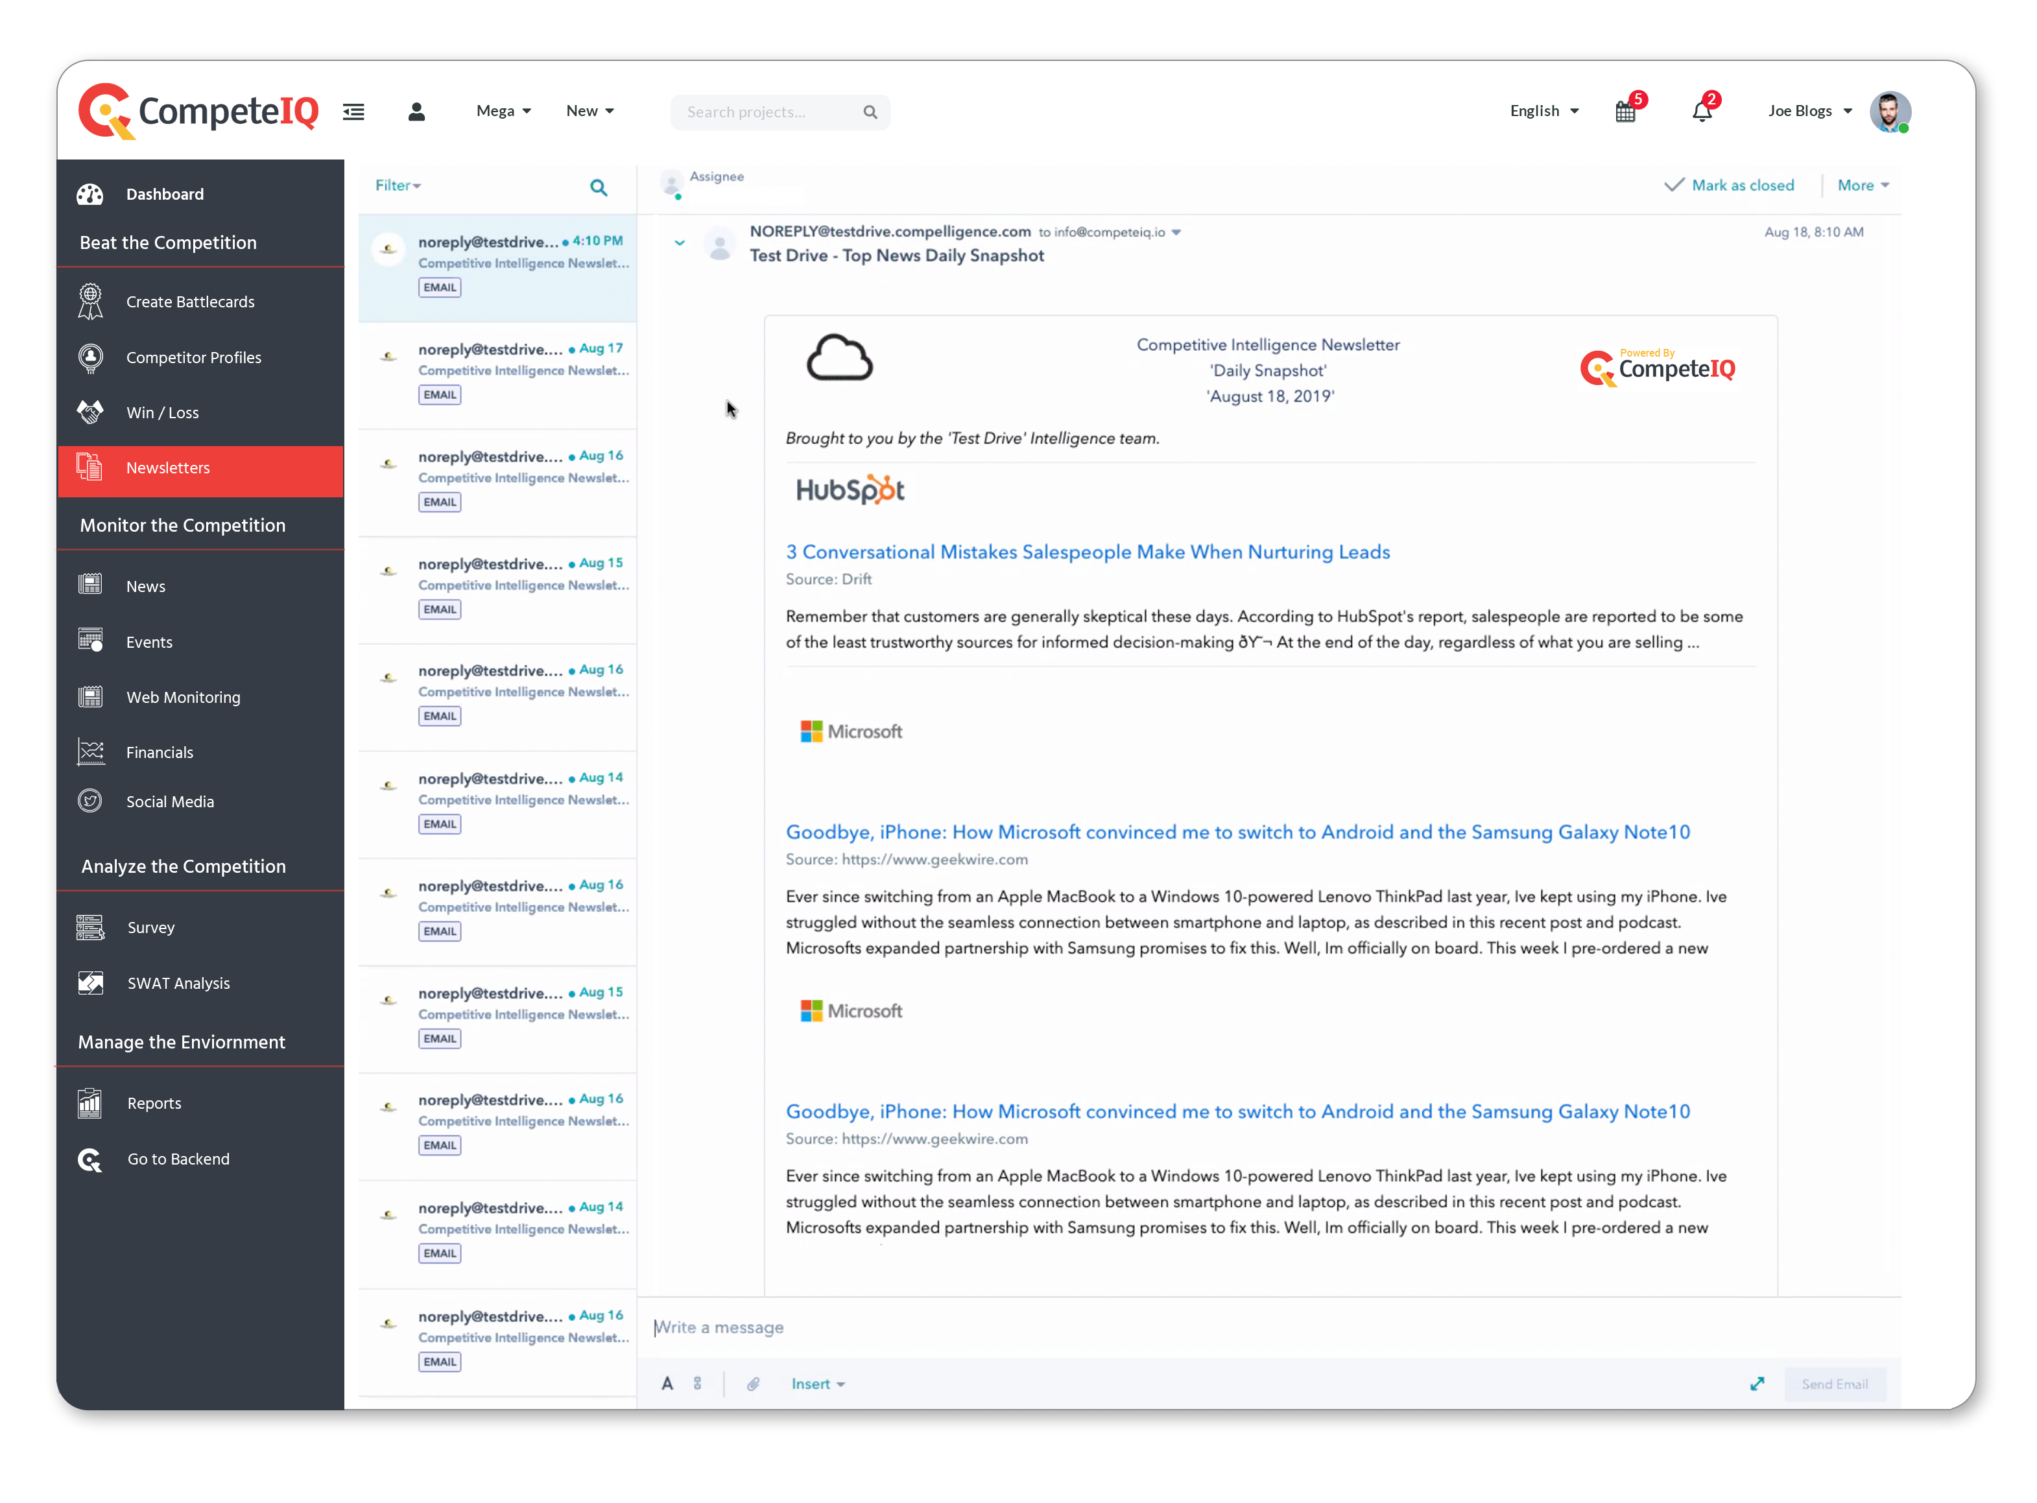The width and height of the screenshot is (2037, 1503).
Task: Click the Win / Loss handshake icon
Action: (89, 412)
